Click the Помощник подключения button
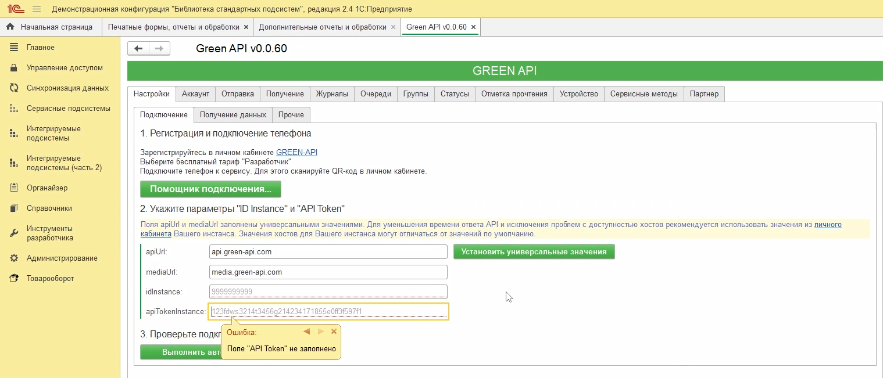 coord(210,189)
